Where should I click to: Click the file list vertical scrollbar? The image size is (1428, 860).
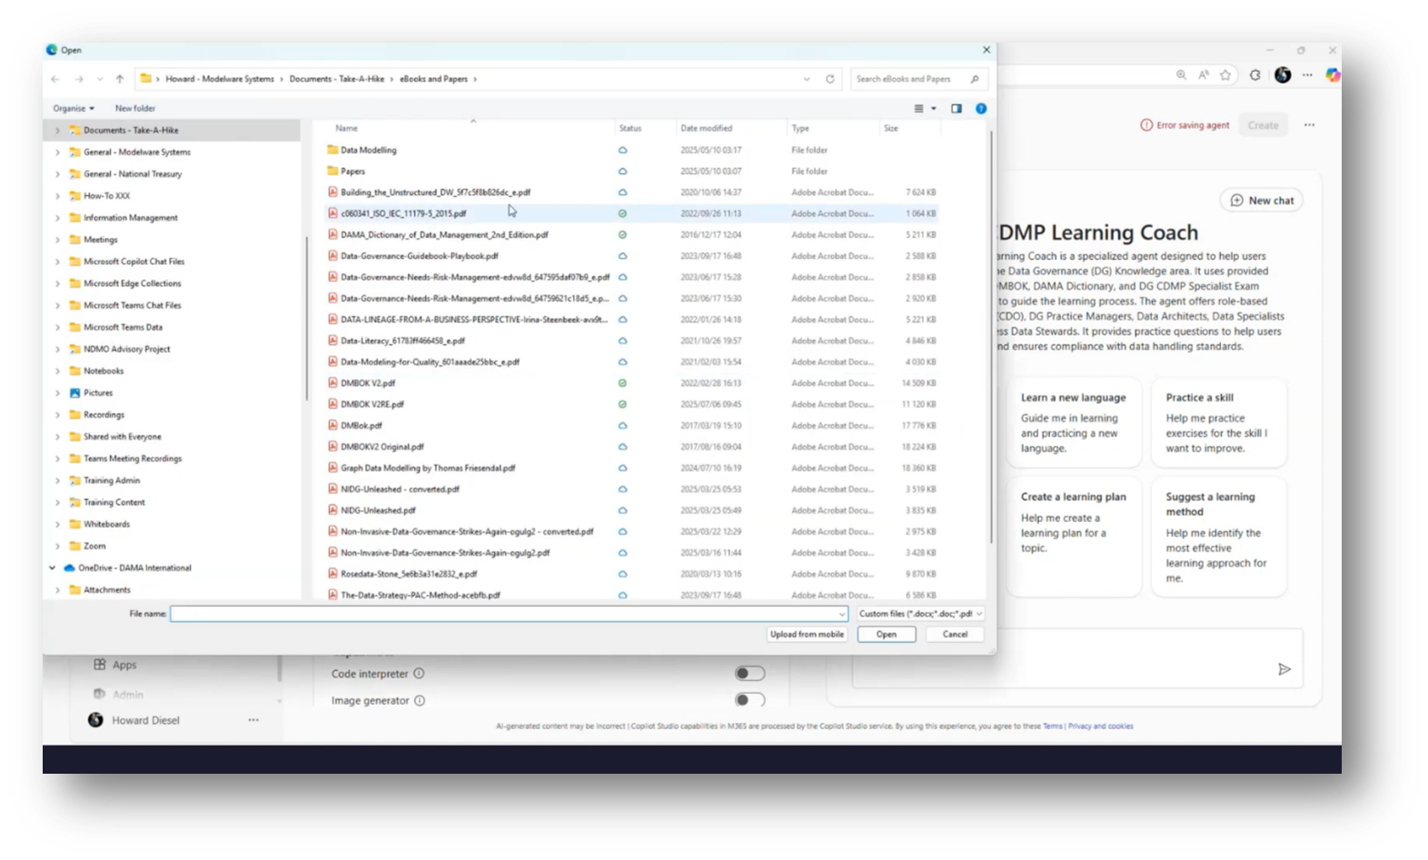(990, 336)
